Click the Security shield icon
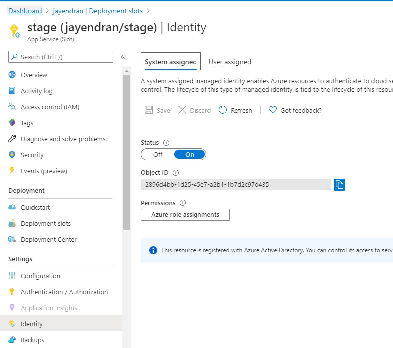 coord(12,155)
